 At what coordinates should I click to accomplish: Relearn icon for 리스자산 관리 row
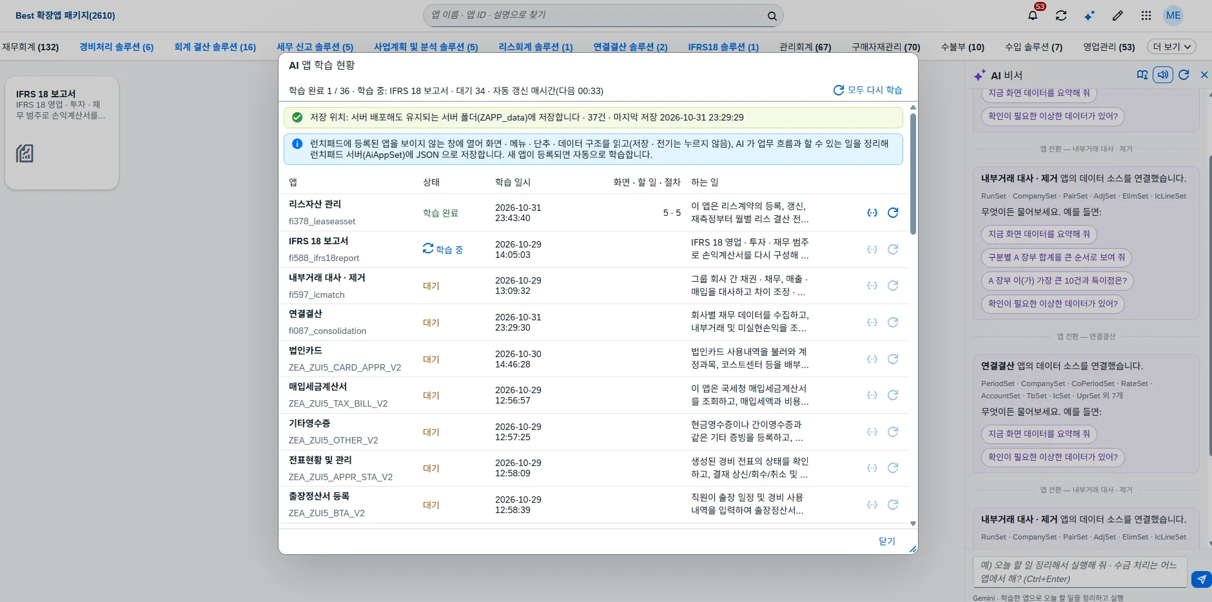point(893,213)
